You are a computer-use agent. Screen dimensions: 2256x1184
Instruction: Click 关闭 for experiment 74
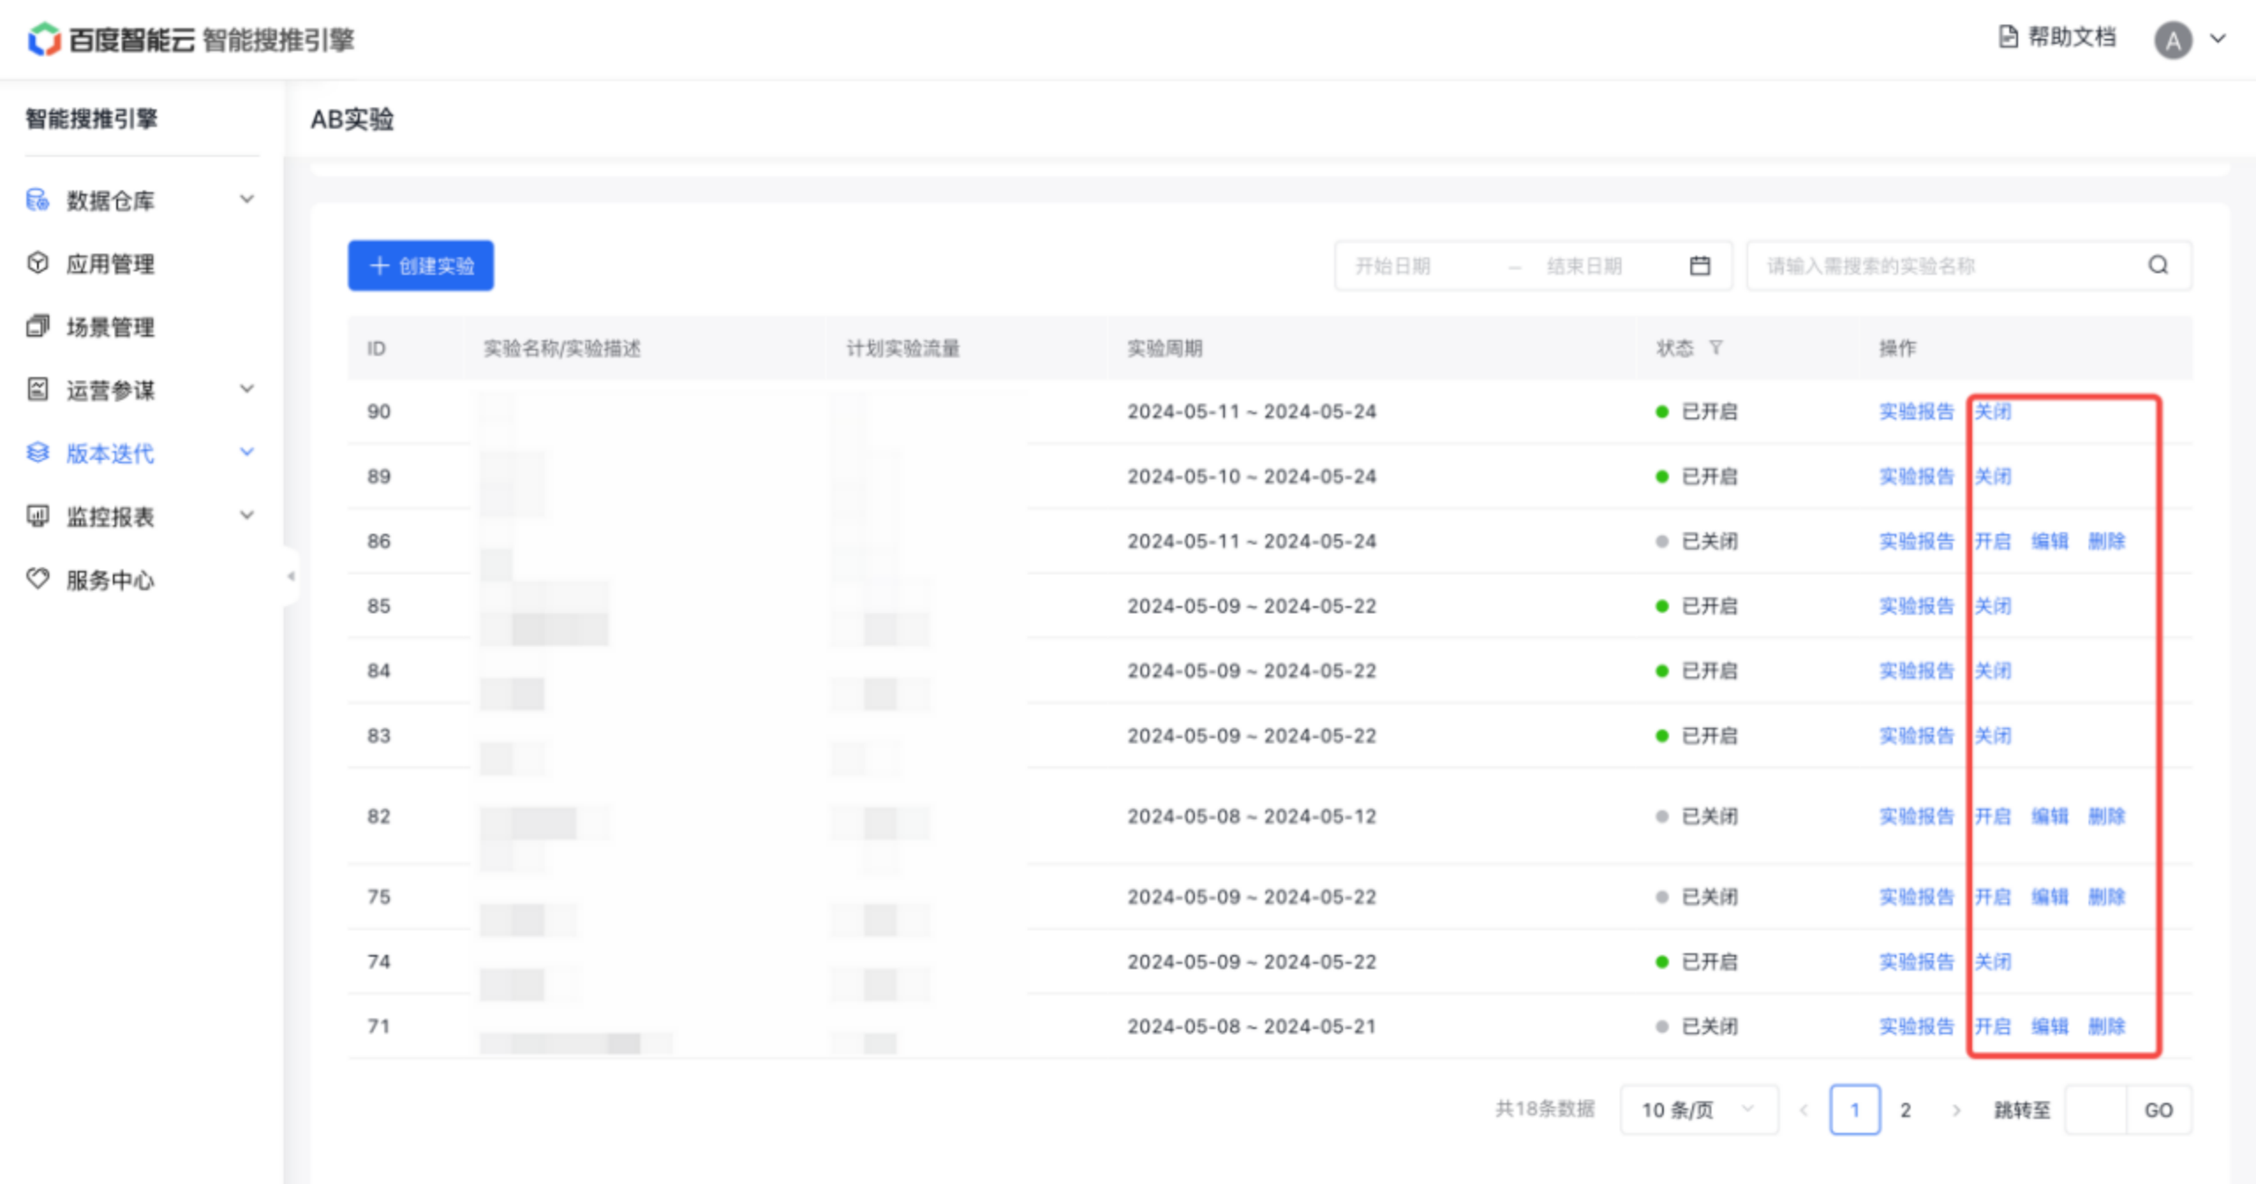pos(1993,962)
